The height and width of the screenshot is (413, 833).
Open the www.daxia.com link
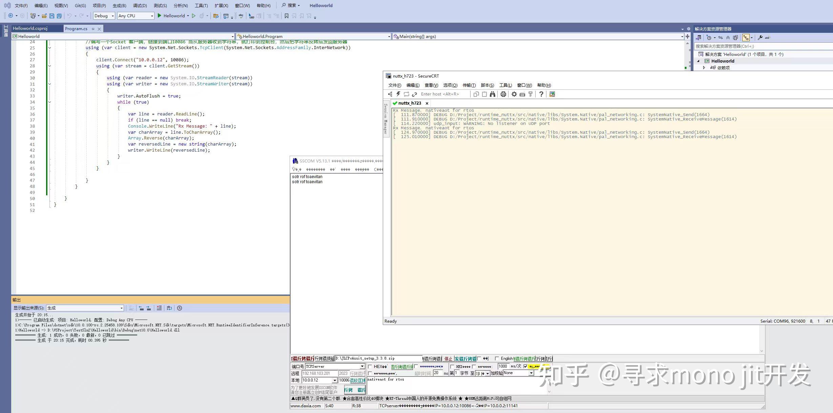click(306, 405)
